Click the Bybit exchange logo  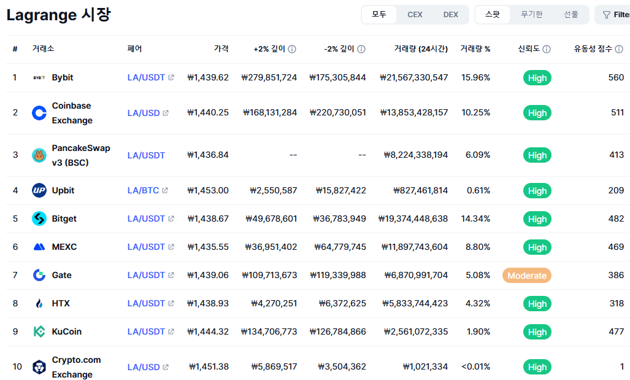coord(39,77)
